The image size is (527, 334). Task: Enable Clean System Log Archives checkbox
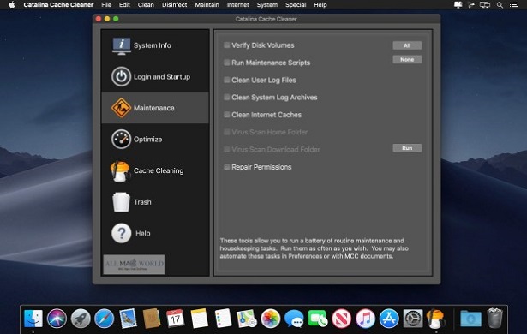pos(227,97)
